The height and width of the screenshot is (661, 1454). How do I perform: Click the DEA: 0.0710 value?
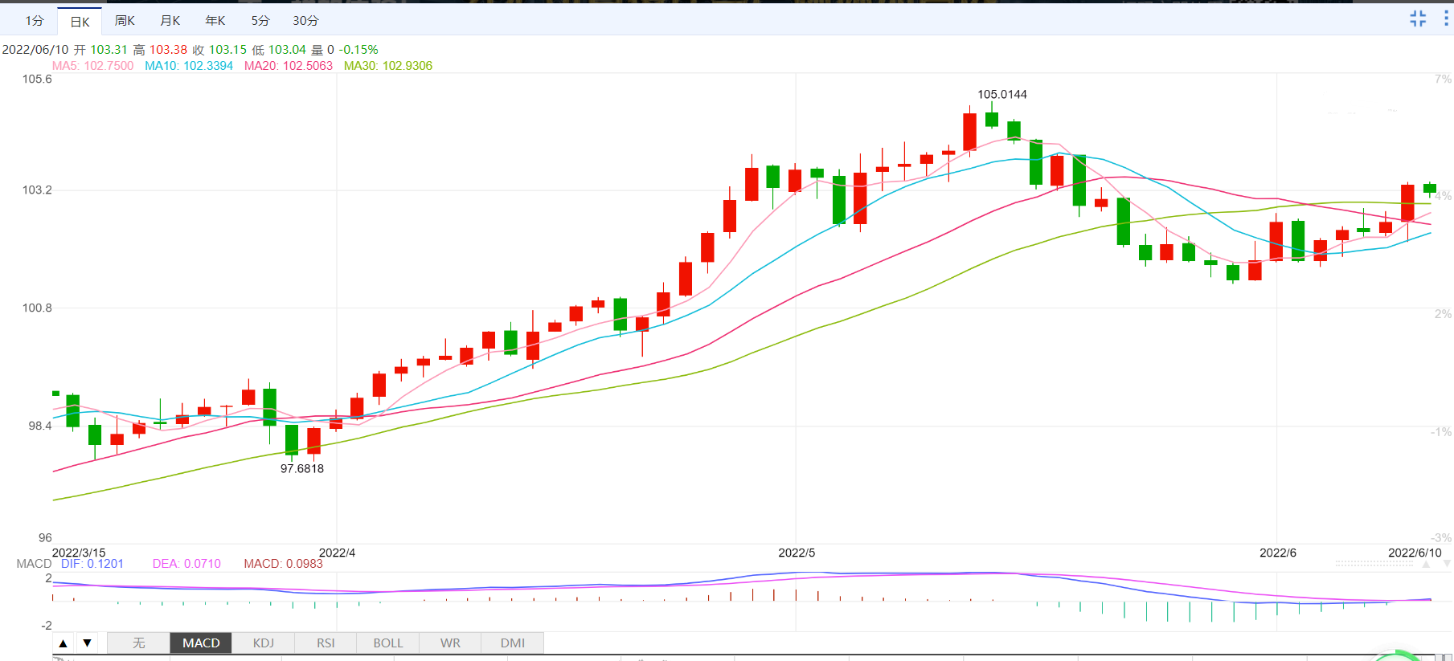pos(186,564)
